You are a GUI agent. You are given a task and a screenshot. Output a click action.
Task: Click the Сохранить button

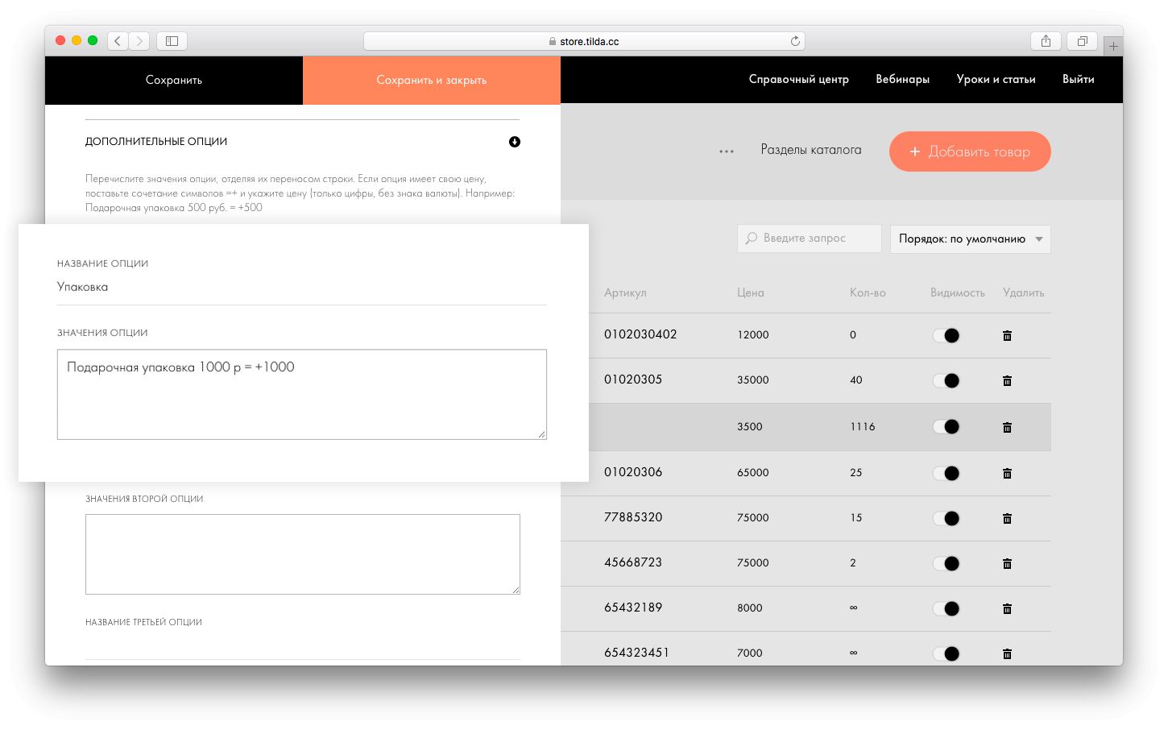pos(174,80)
